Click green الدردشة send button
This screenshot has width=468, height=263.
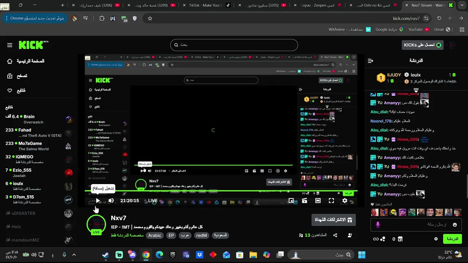[x=452, y=239]
